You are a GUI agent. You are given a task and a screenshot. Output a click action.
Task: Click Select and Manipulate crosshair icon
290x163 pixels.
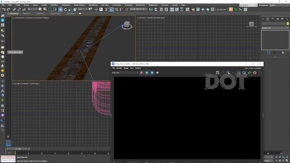(96, 10)
